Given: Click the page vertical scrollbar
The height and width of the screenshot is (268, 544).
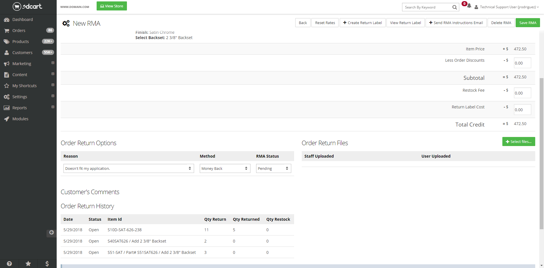Looking at the screenshot, I should coord(541,153).
